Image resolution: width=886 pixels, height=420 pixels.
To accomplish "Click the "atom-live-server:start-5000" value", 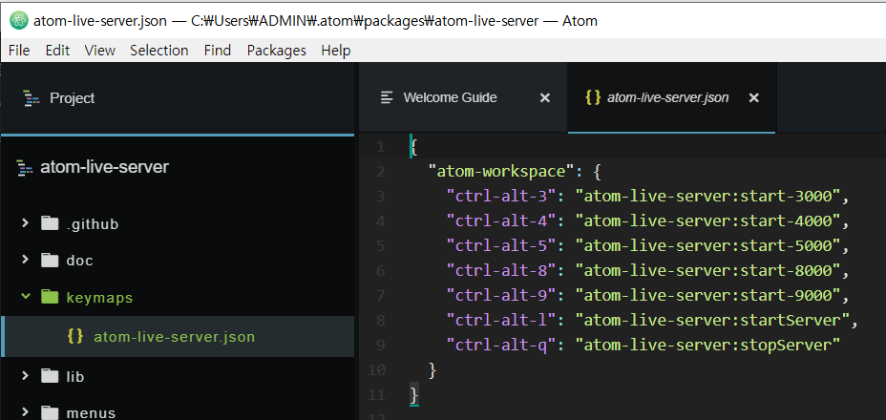I will click(708, 246).
